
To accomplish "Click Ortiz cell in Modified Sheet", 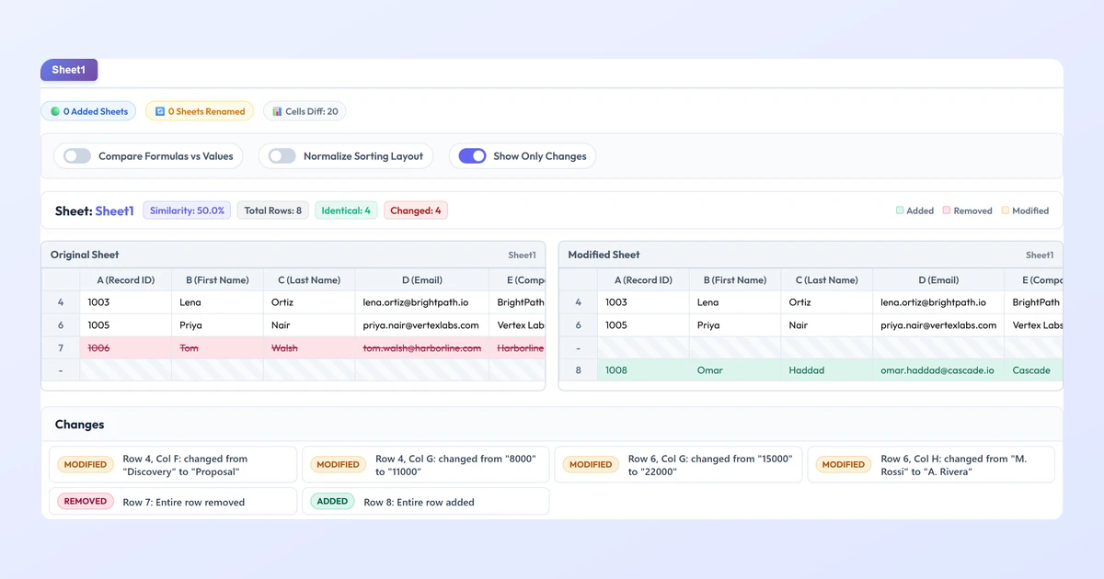I will click(826, 302).
